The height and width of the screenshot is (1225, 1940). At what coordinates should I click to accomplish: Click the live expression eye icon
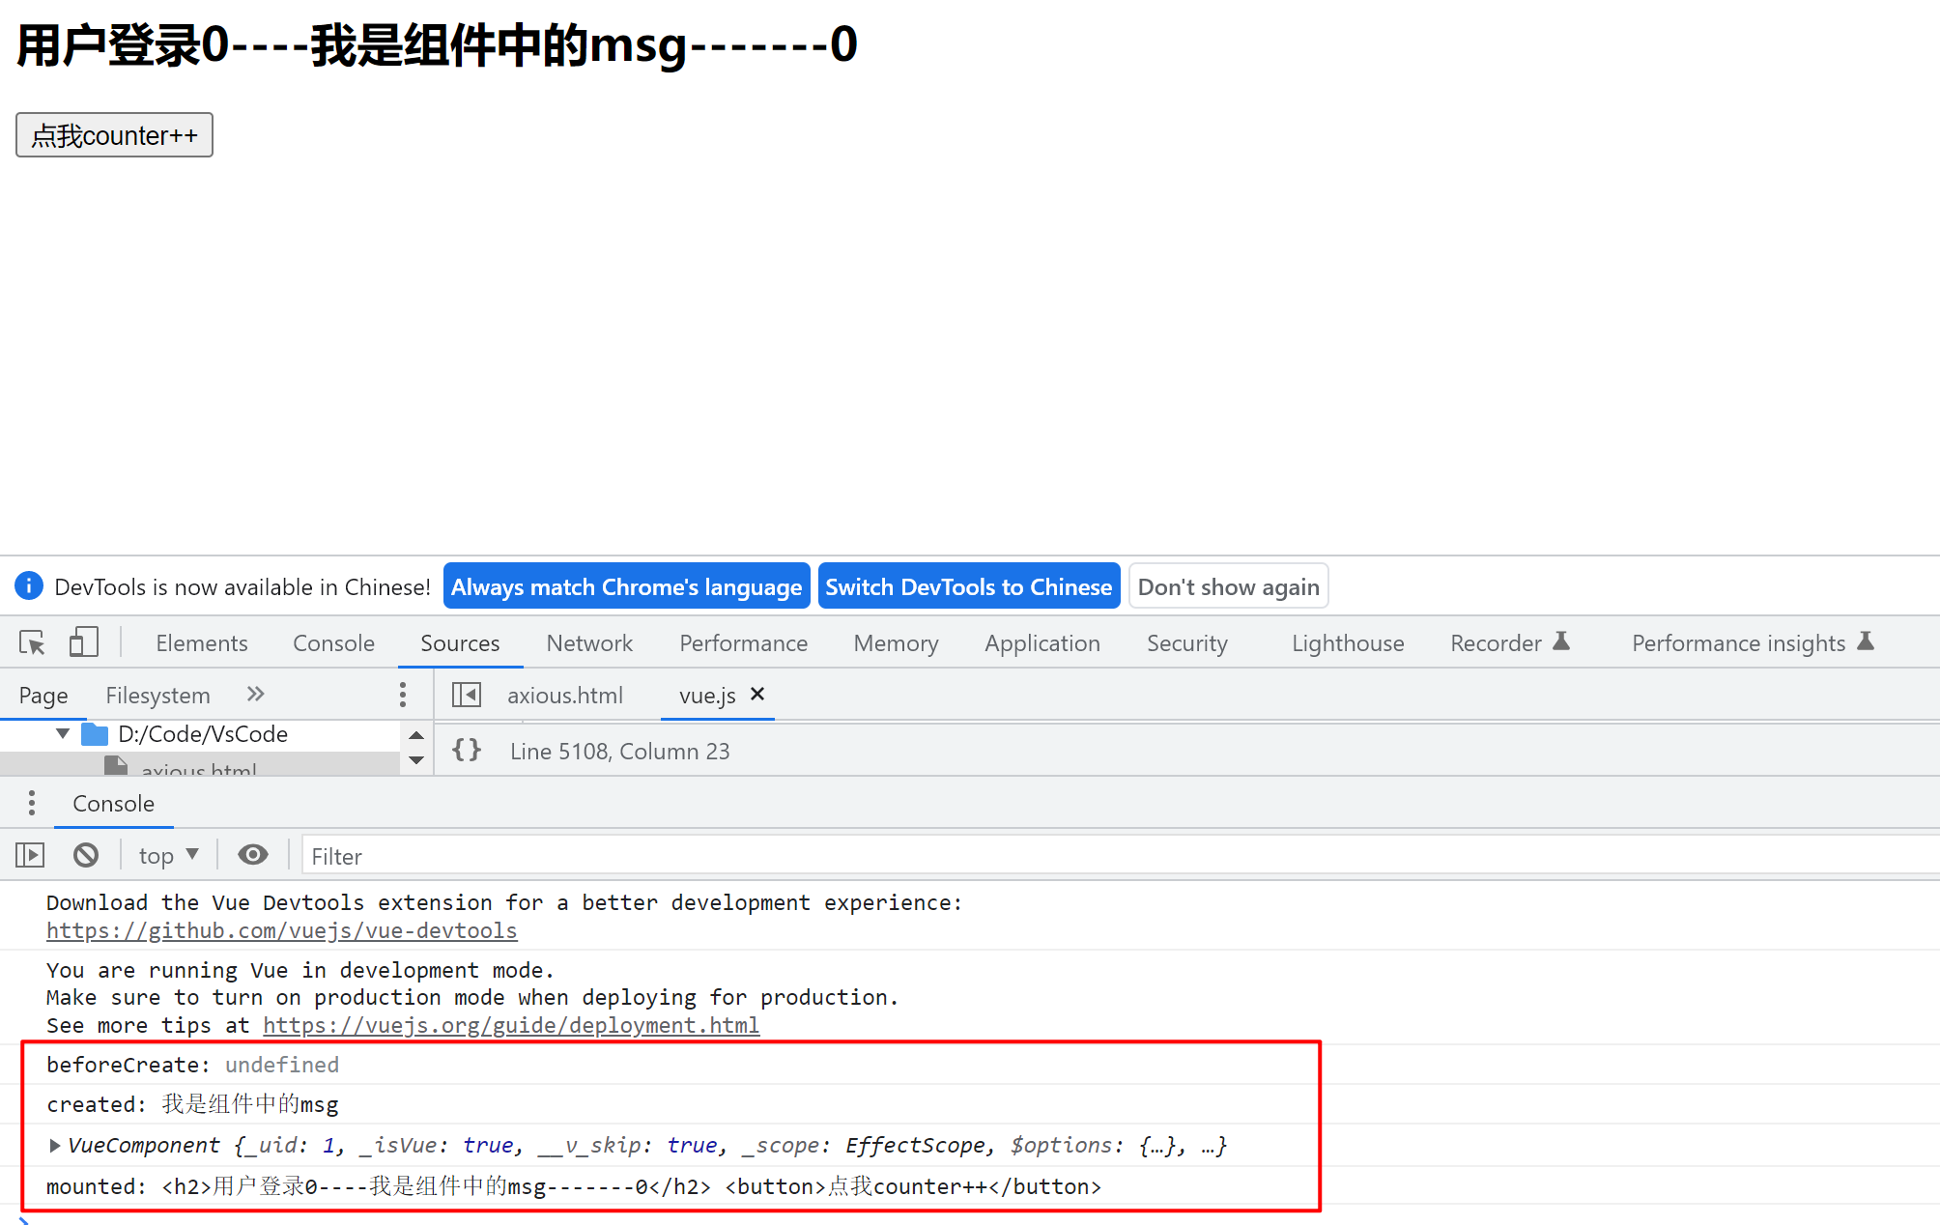click(253, 855)
